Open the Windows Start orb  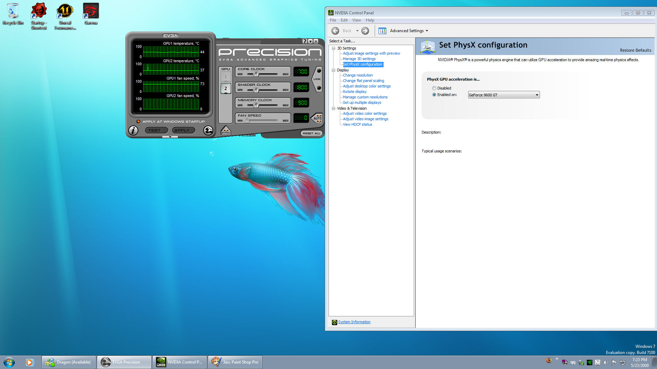pyautogui.click(x=9, y=362)
